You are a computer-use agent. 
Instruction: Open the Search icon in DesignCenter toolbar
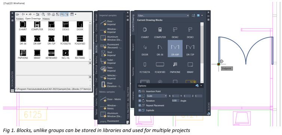(43, 14)
